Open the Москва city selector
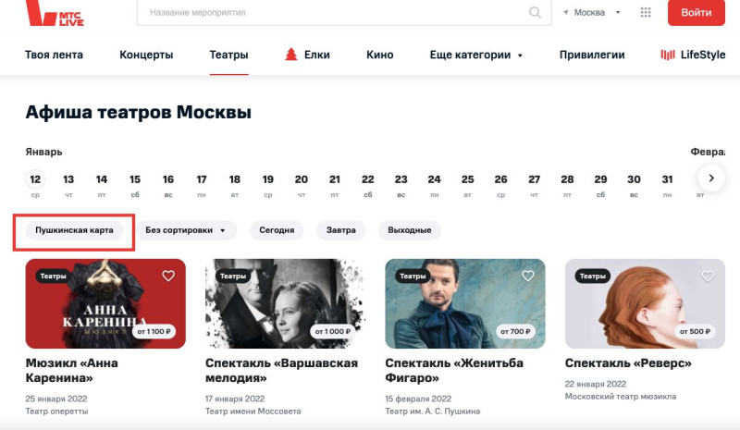The height and width of the screenshot is (430, 740). 591,13
